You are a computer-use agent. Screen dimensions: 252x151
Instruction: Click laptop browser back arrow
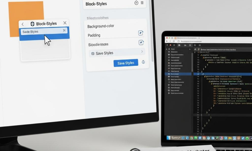(x=167, y=41)
